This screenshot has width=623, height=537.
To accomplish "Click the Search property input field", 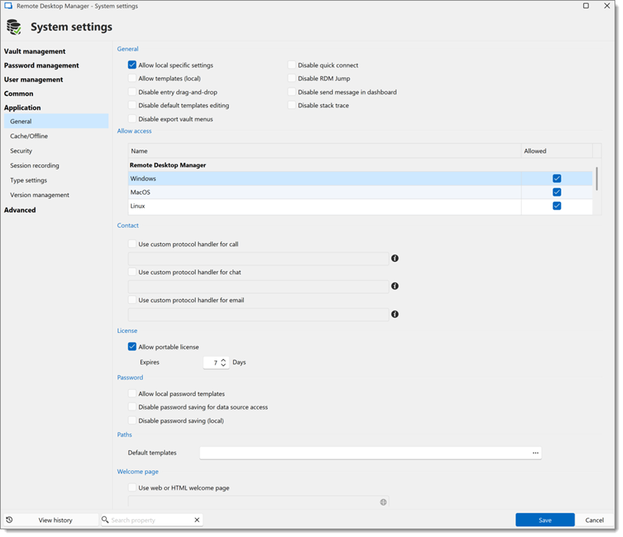I will click(151, 520).
